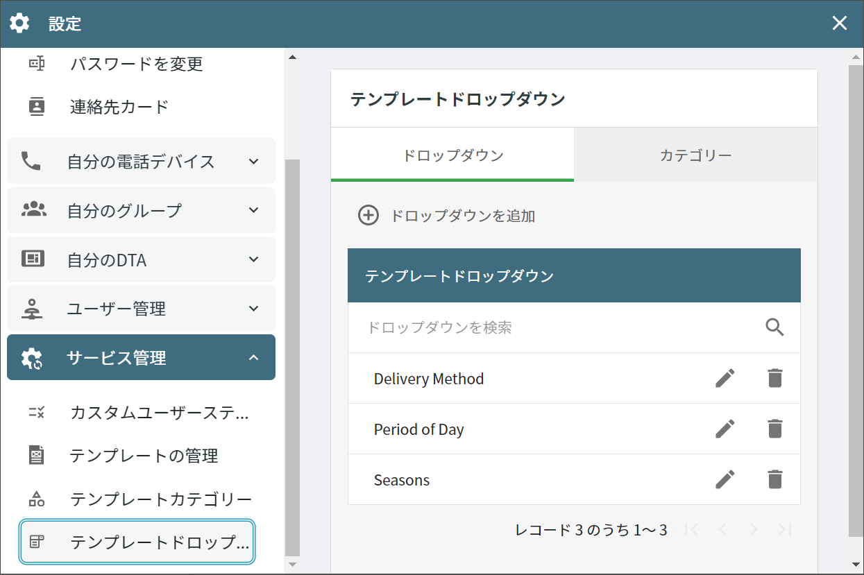
Task: Select the Seasons row text
Action: tap(402, 480)
